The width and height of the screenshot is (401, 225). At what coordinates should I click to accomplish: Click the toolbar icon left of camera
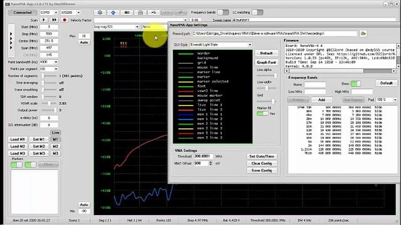(127, 12)
